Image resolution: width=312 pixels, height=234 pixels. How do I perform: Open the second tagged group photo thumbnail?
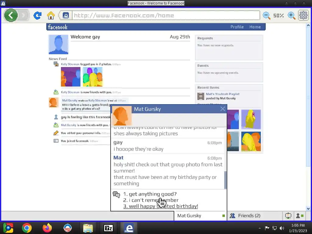click(93, 77)
